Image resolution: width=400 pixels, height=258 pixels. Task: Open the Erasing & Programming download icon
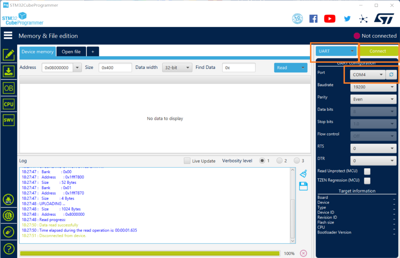9,72
